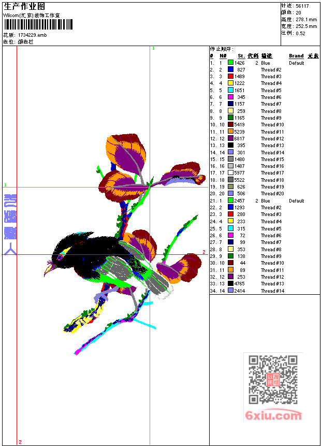Select the purple swatch beside 6817
The height and width of the screenshot is (446, 321).
coord(230,138)
